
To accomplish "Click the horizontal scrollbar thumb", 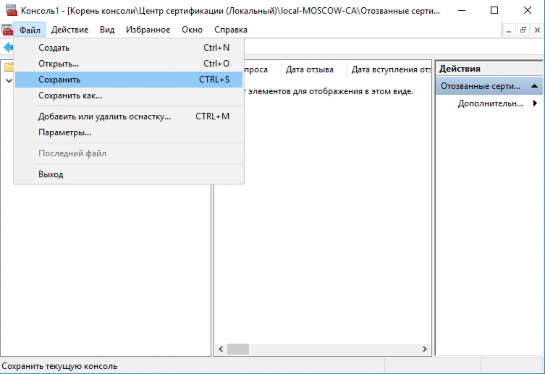I will [238, 349].
